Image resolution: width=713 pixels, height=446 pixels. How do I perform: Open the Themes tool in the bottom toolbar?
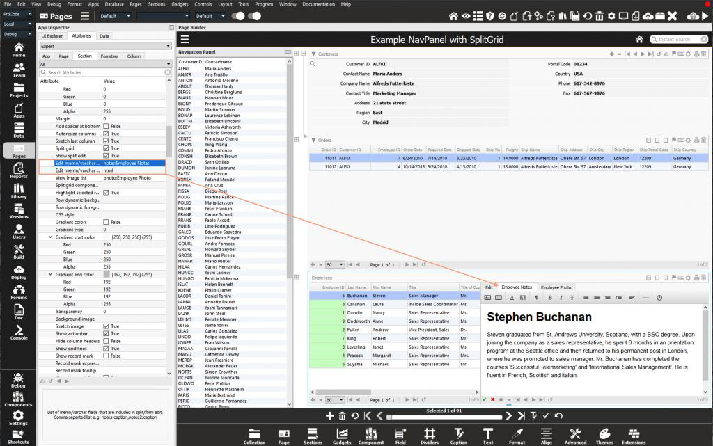click(604, 436)
